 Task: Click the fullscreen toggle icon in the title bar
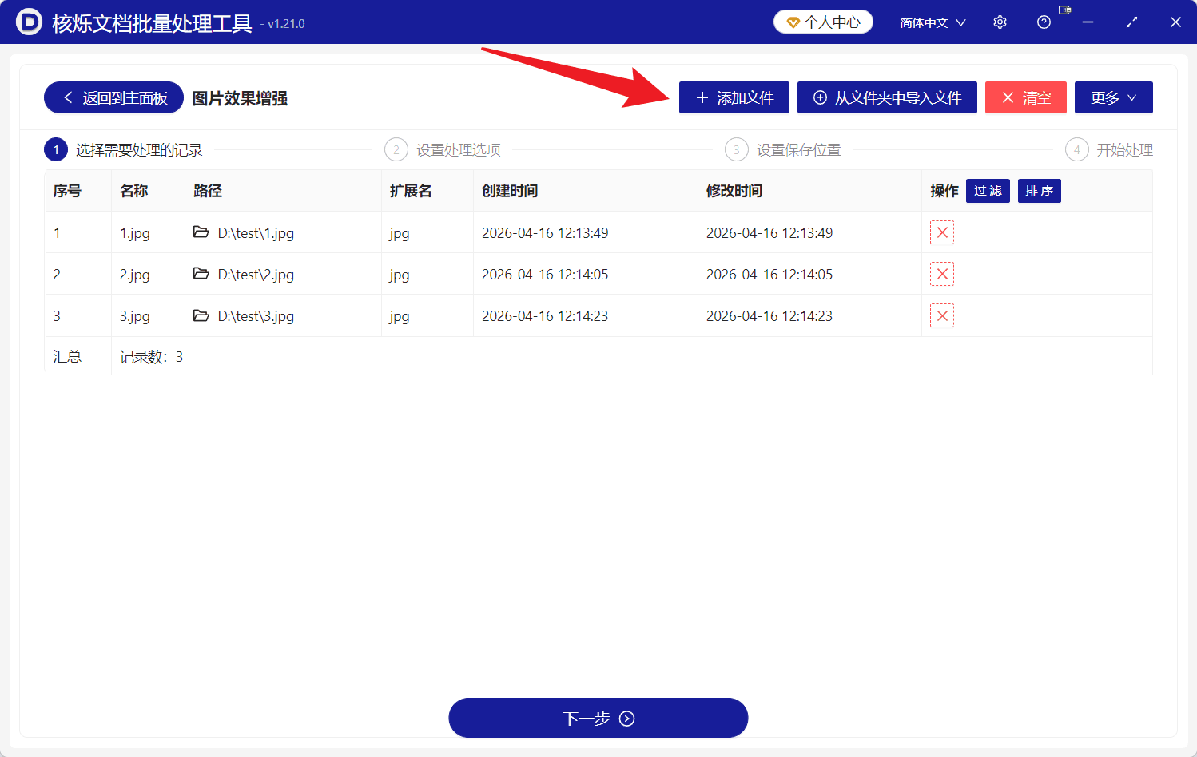tap(1131, 22)
